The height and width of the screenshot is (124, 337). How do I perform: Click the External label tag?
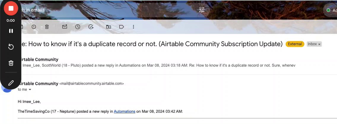pos(295,44)
